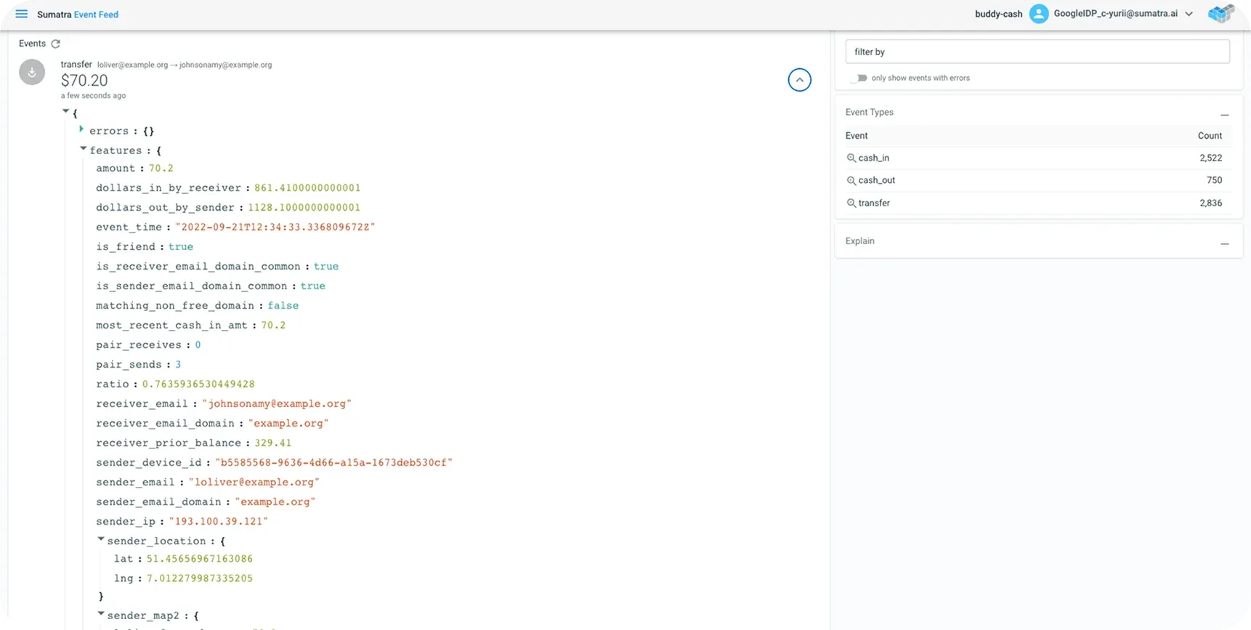
Task: Collapse the sender_map2 node
Action: click(x=101, y=614)
